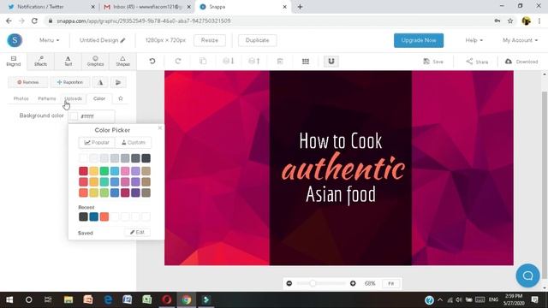Click the Fit zoom button
The height and width of the screenshot is (308, 548).
[391, 283]
